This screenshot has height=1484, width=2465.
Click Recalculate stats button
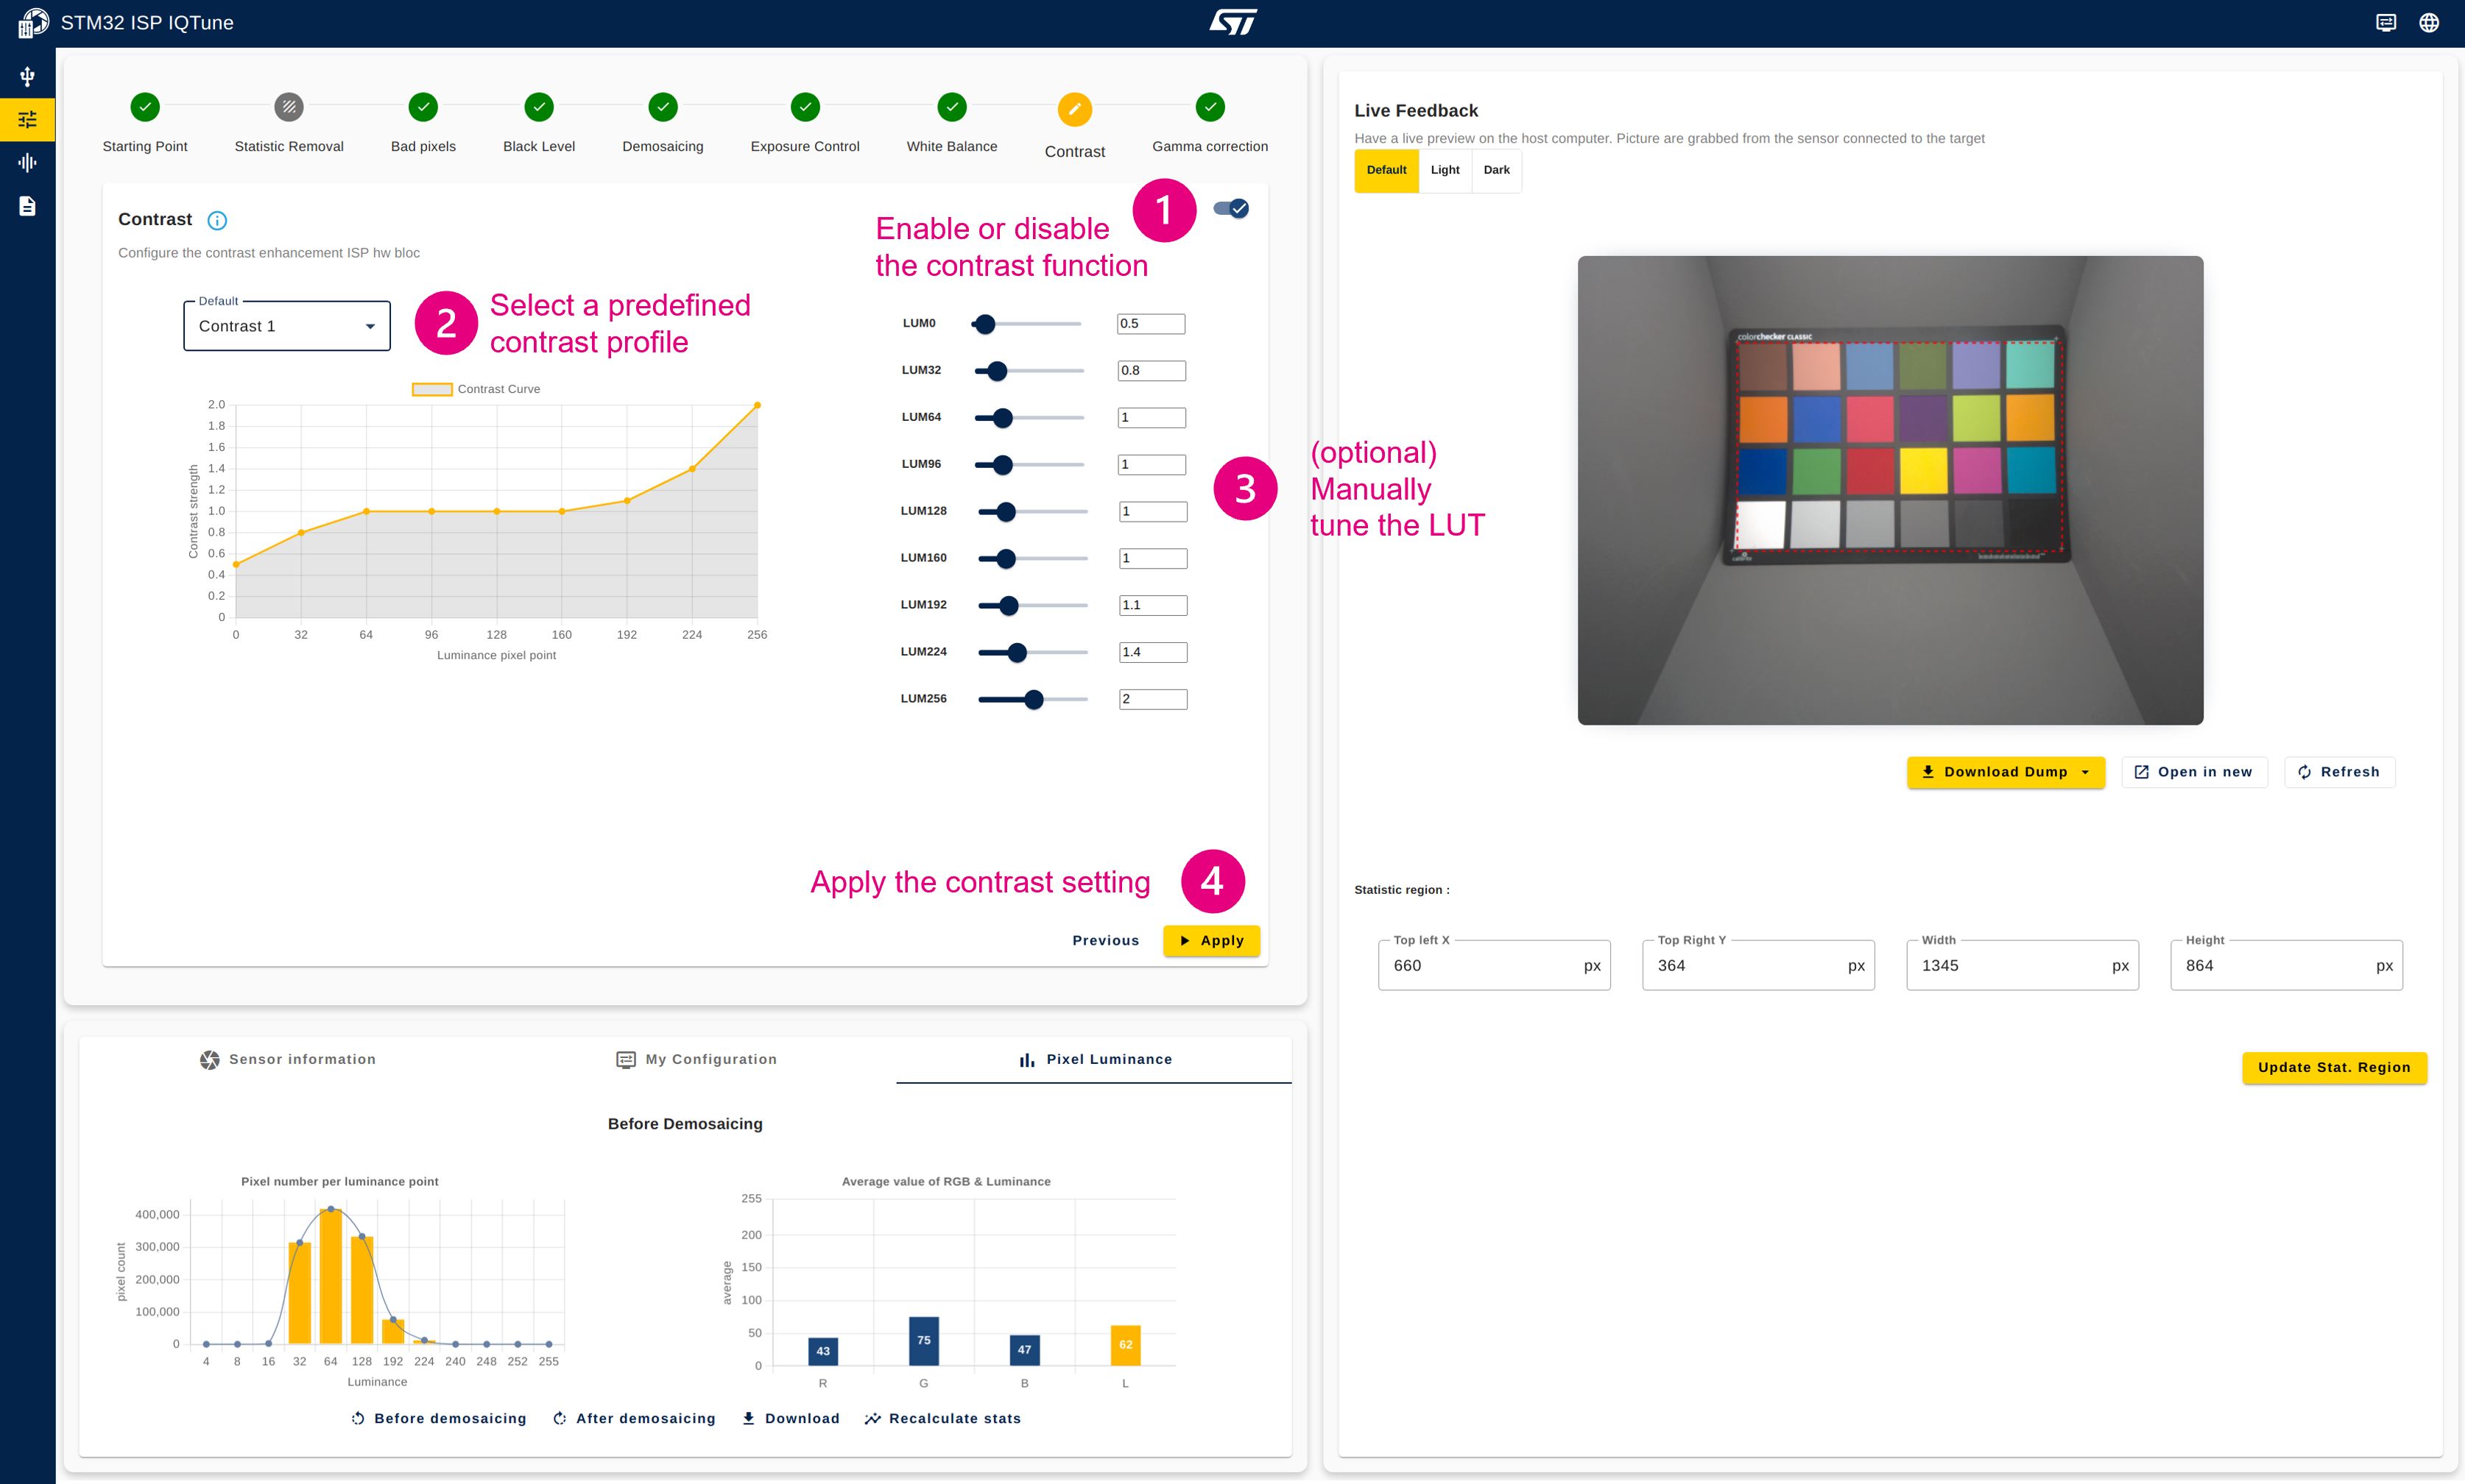point(943,1419)
